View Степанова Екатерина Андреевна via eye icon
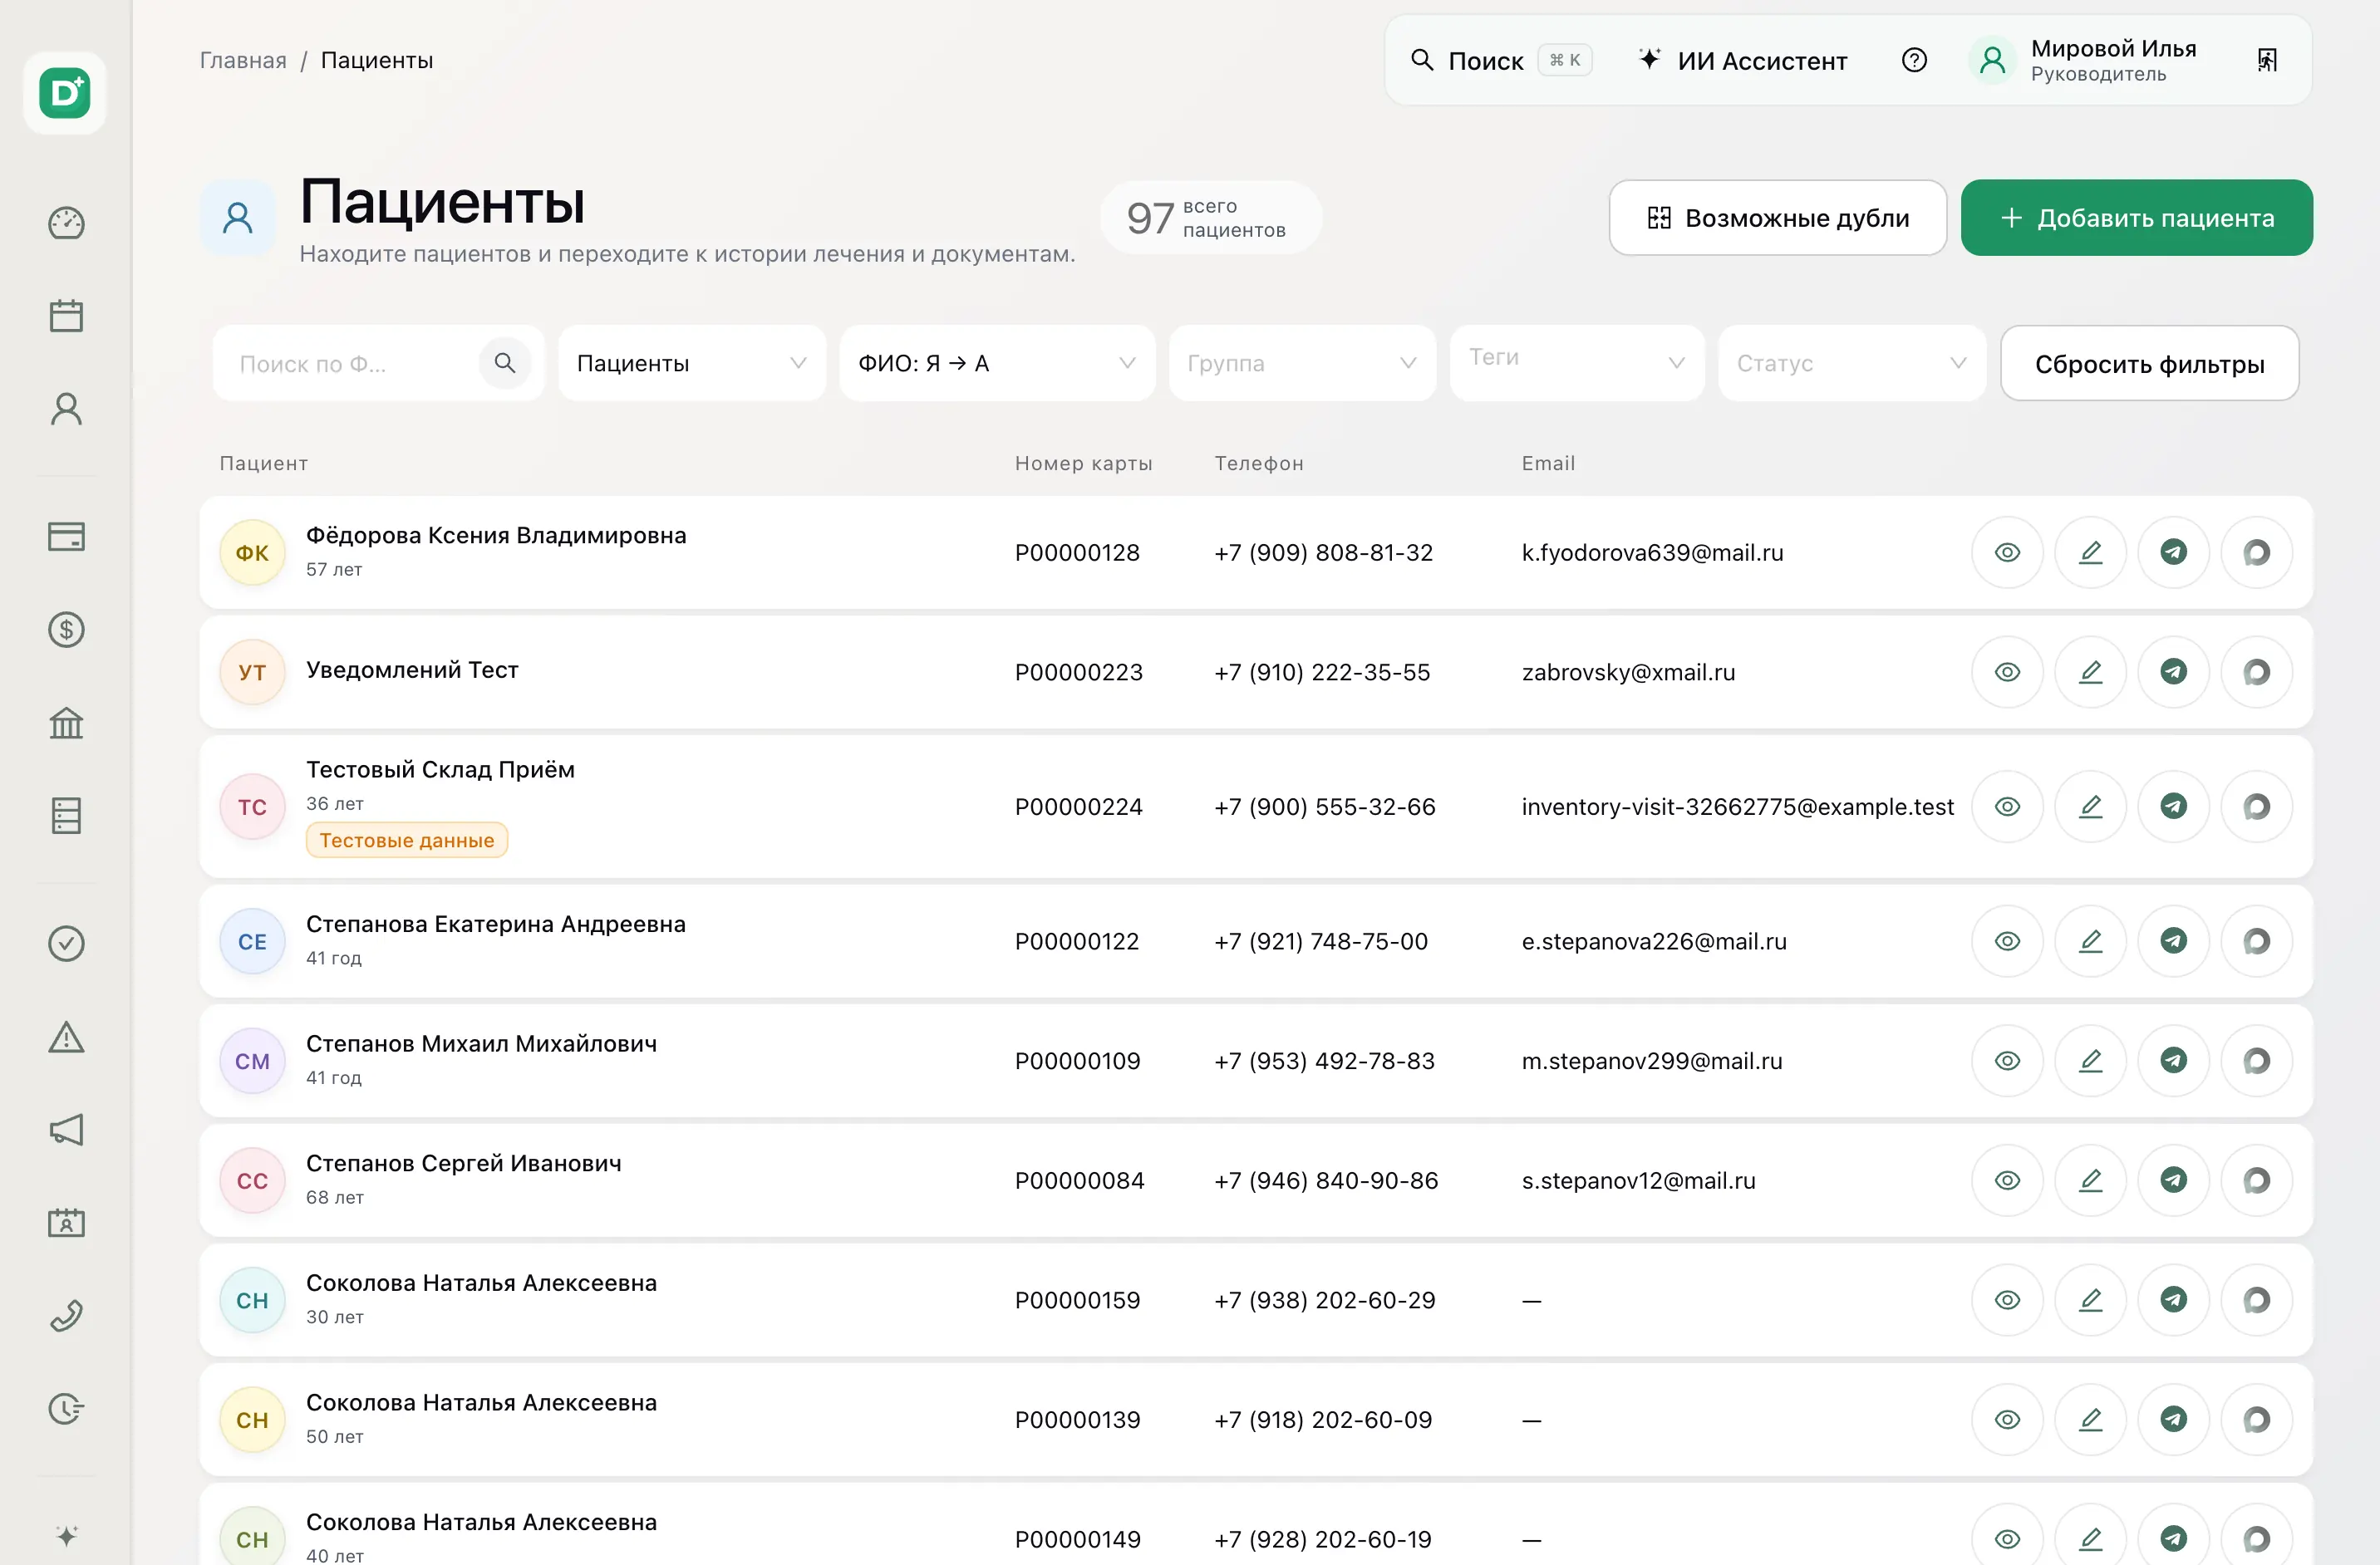This screenshot has height=1565, width=2380. (2007, 941)
